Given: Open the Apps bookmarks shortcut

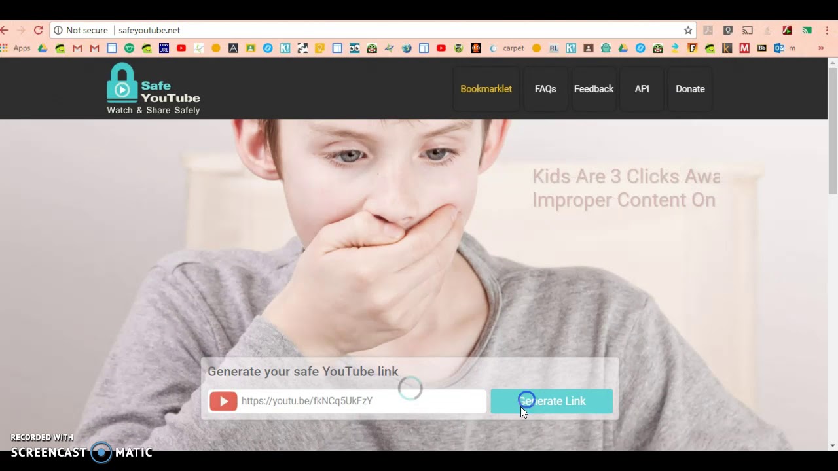Looking at the screenshot, I should point(16,48).
